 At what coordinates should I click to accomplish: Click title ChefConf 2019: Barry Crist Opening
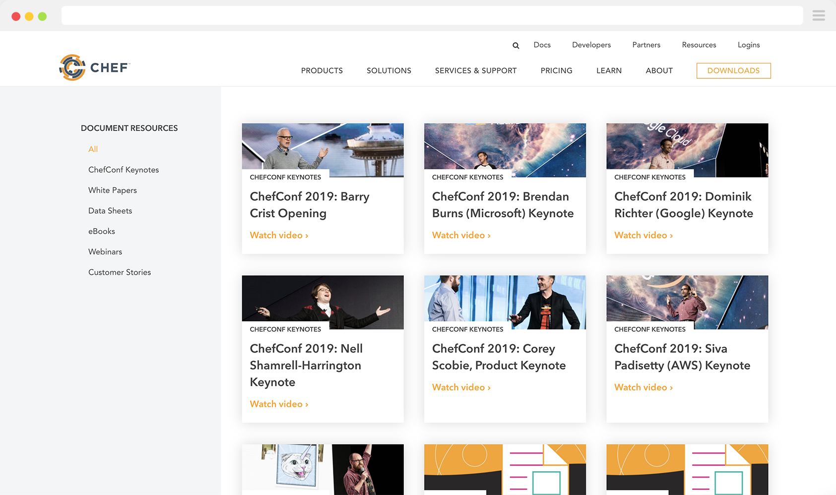pos(310,205)
